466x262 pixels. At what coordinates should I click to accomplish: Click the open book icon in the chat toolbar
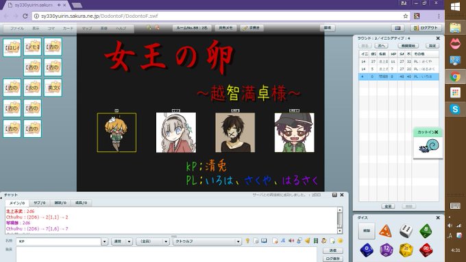pos(264,241)
